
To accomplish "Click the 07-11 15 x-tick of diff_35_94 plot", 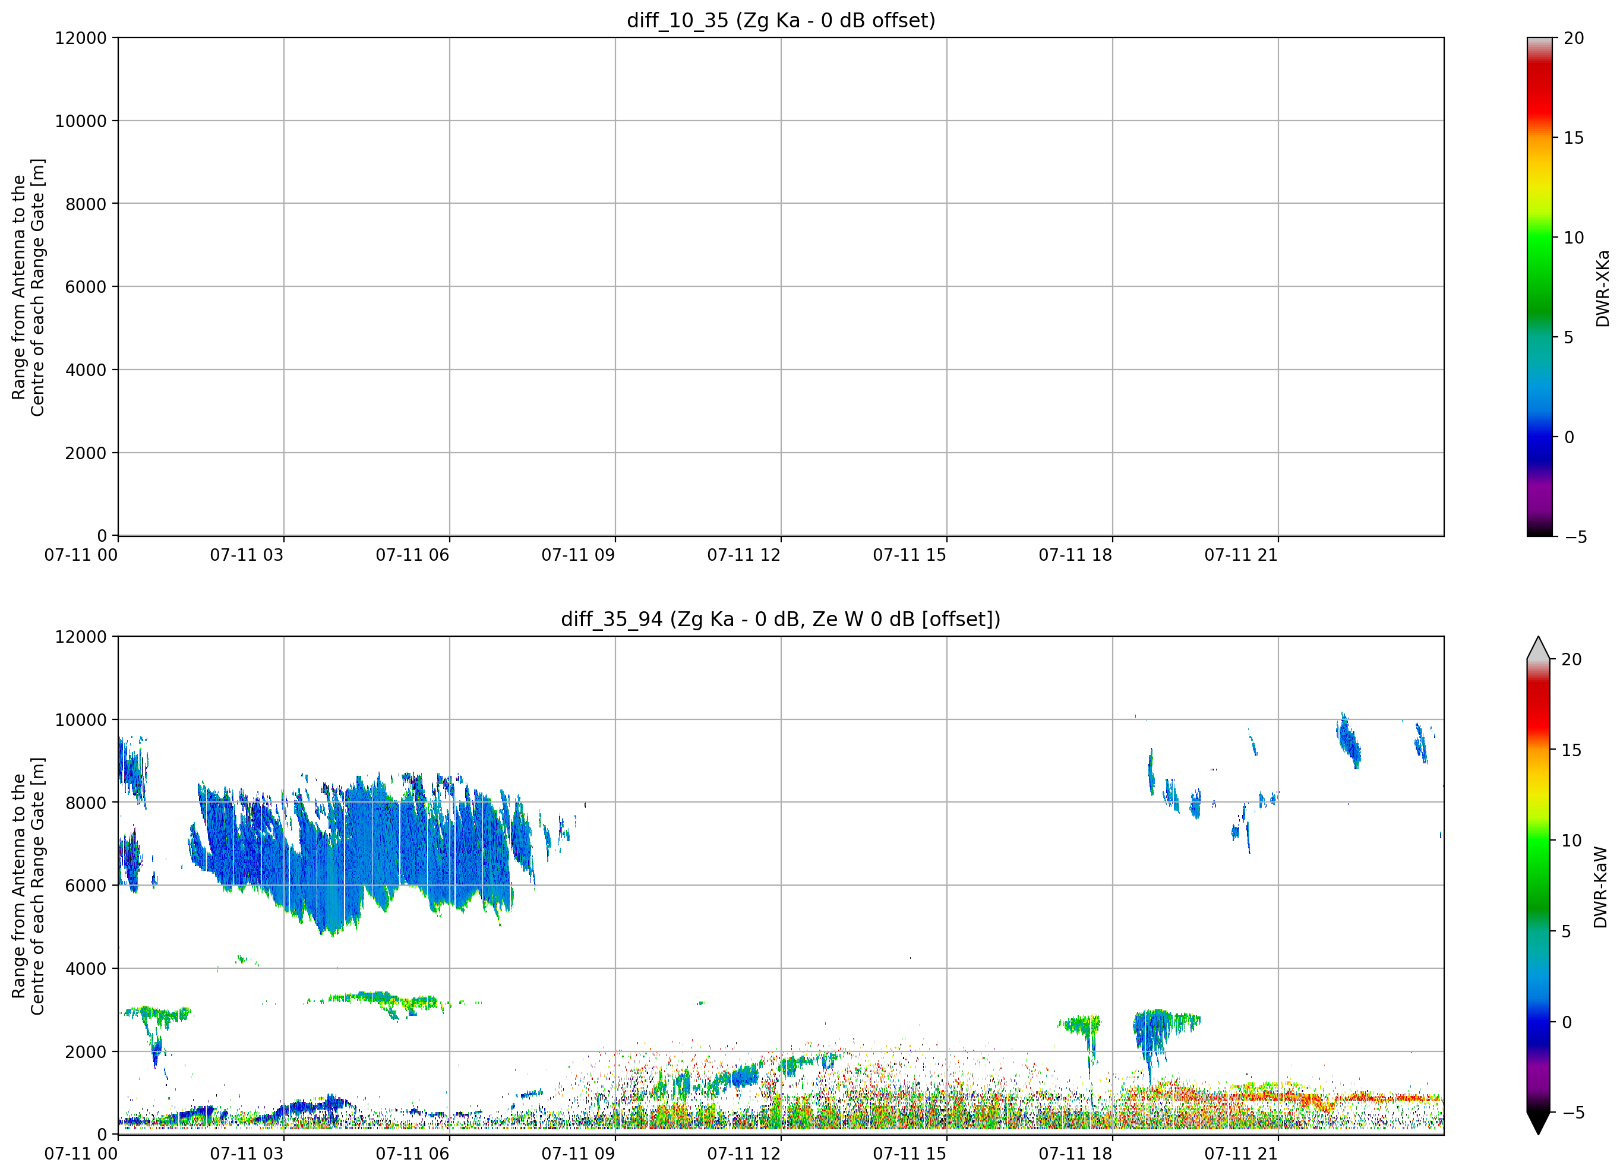I will [910, 1154].
